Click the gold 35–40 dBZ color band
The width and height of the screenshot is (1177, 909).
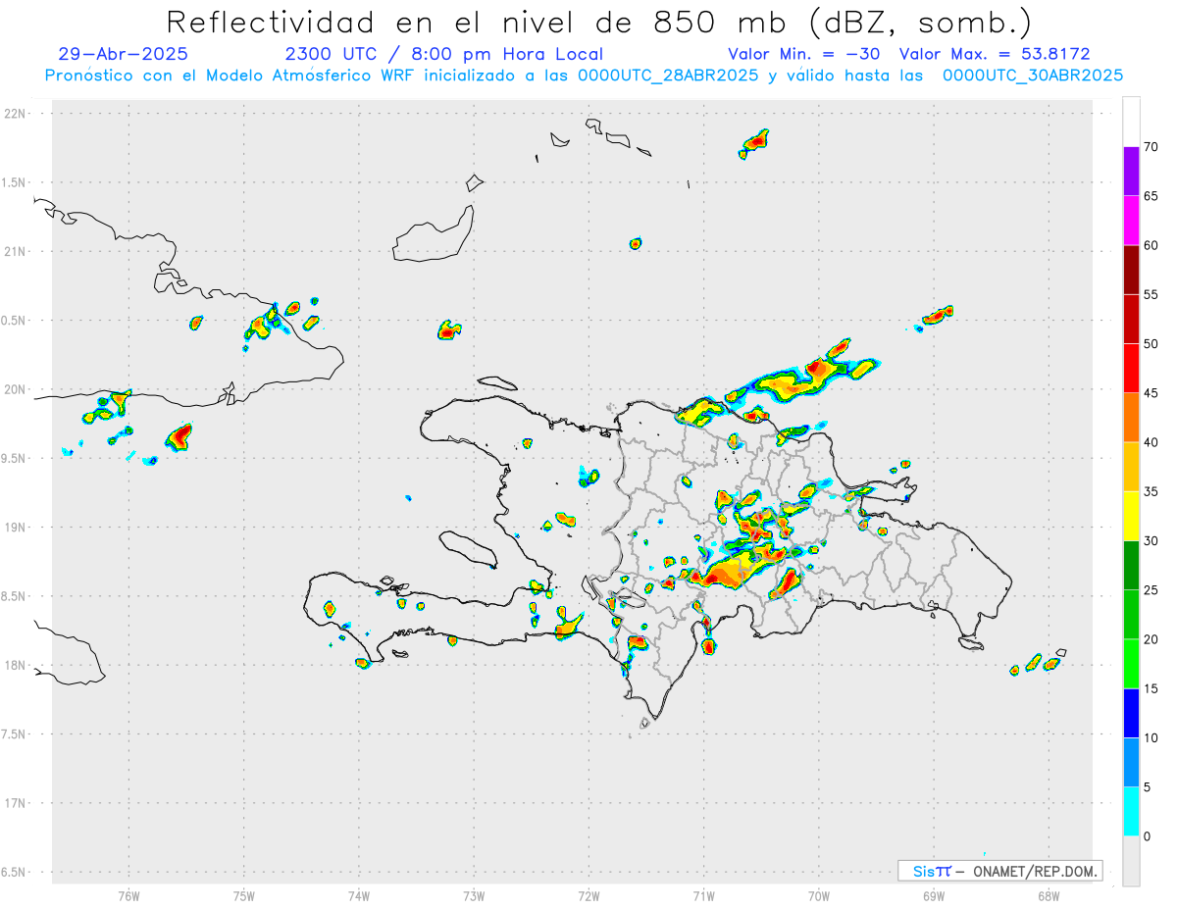[1131, 467]
